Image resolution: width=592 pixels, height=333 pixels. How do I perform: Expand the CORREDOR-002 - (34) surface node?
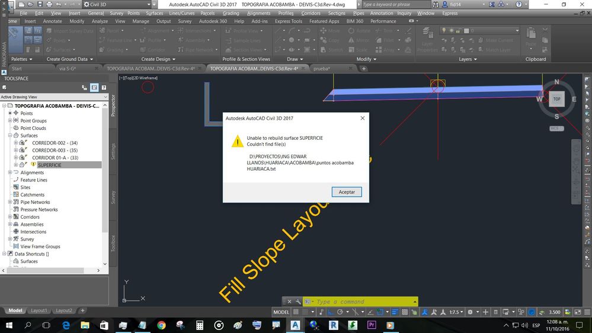16,143
